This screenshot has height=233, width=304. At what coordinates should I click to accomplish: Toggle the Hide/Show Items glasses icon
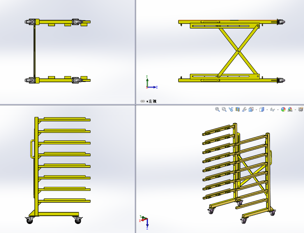(273, 109)
